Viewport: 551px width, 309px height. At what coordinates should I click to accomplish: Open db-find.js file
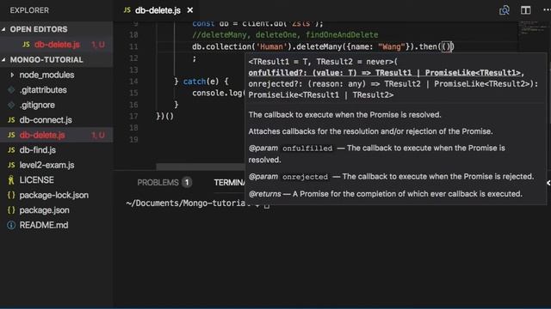(38, 150)
